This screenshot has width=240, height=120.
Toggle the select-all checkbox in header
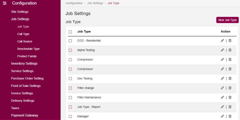tap(70, 32)
